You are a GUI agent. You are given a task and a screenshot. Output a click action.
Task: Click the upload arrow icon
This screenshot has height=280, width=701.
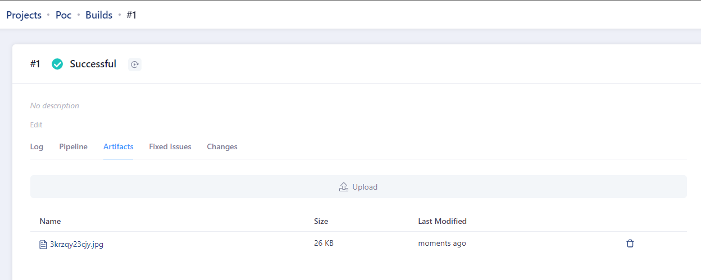[344, 187]
